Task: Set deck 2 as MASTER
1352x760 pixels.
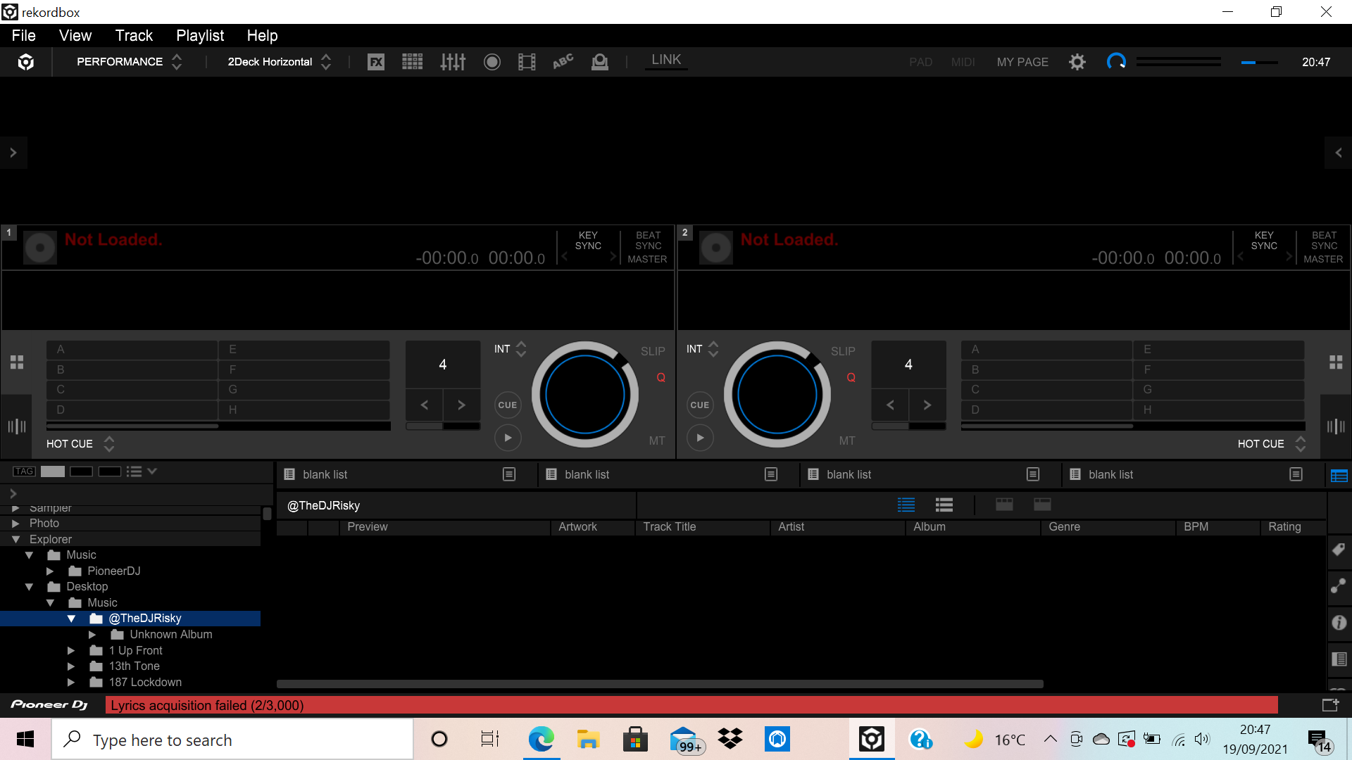Action: click(1323, 260)
